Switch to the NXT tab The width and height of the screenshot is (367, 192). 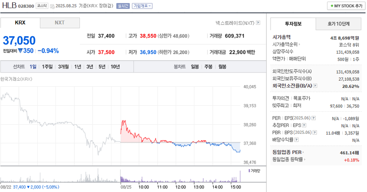[60, 23]
